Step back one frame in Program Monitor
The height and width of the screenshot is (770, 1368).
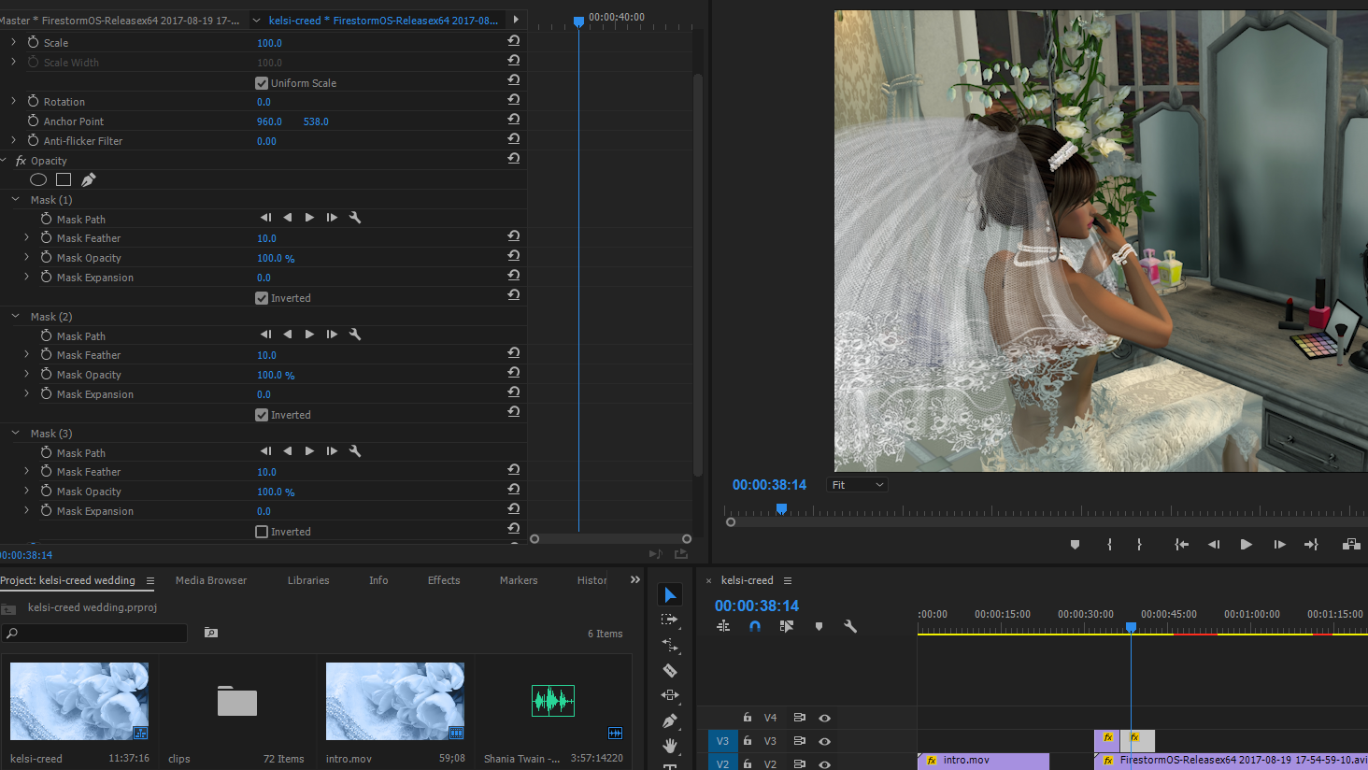tap(1214, 545)
